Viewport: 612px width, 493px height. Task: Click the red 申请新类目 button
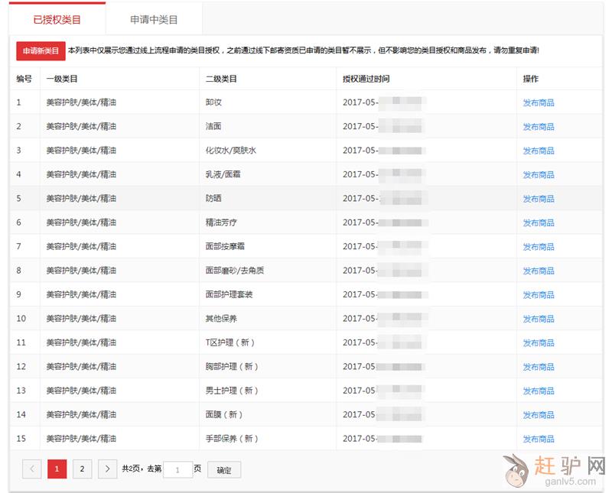pos(41,50)
